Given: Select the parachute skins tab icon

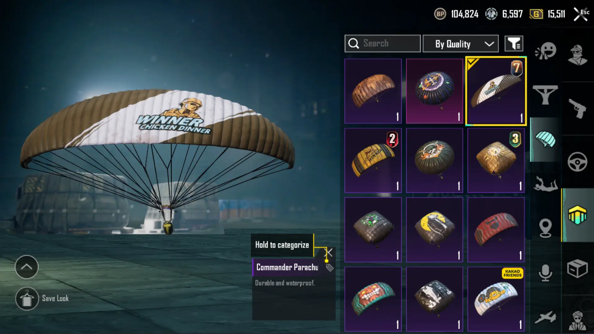Looking at the screenshot, I should click(545, 139).
